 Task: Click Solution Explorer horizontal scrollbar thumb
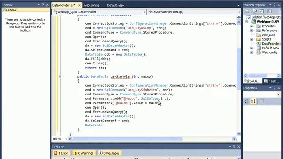pos(257,76)
